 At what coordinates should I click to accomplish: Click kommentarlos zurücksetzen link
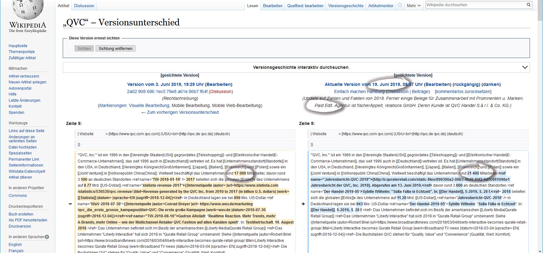[x=463, y=91]
